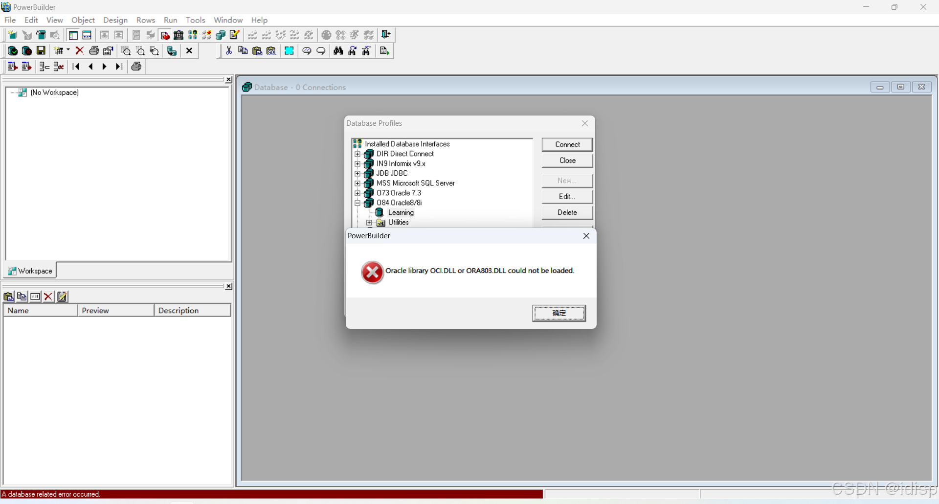
Task: Click the red X delete icon in clip window
Action: click(48, 297)
